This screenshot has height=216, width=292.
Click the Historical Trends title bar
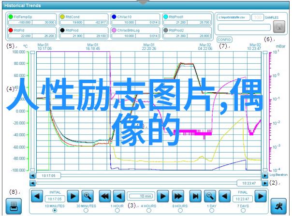coord(146,5)
